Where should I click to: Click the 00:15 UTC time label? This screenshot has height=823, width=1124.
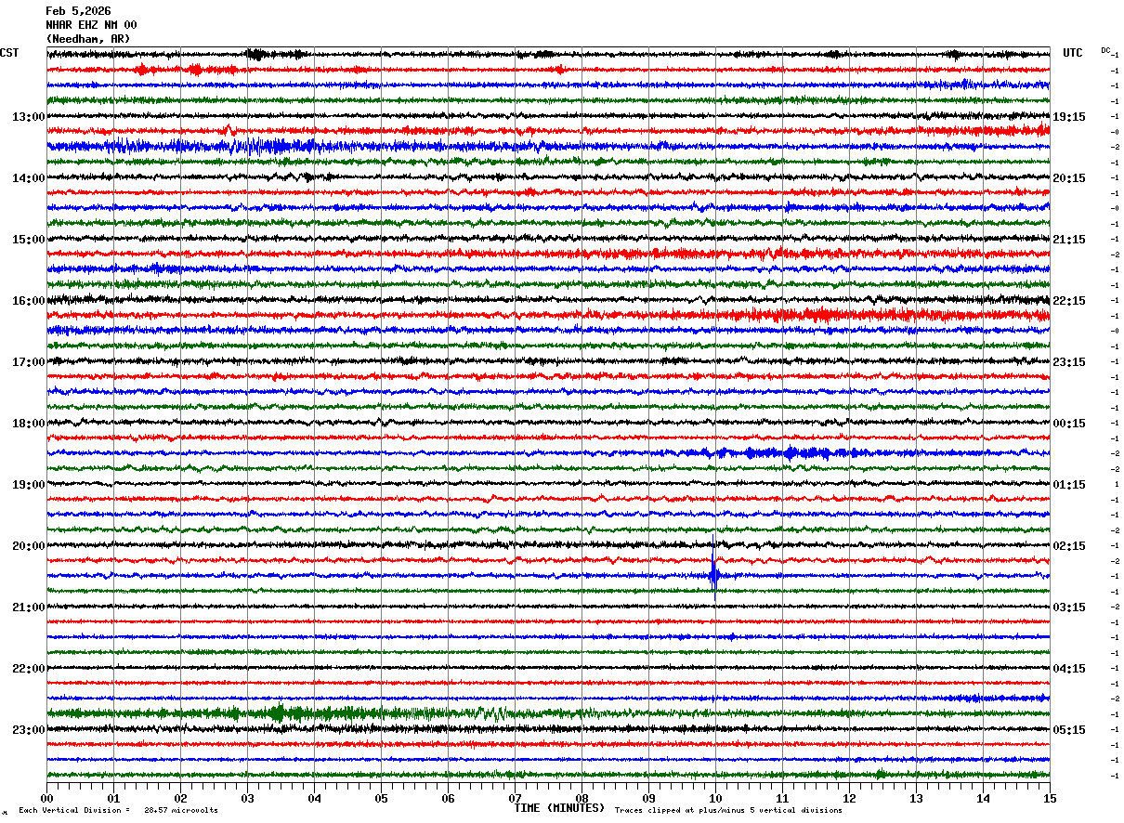pos(1068,424)
